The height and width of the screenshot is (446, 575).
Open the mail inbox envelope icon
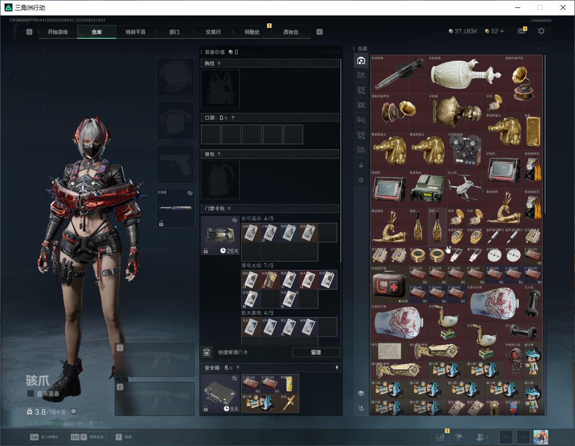pos(522,31)
